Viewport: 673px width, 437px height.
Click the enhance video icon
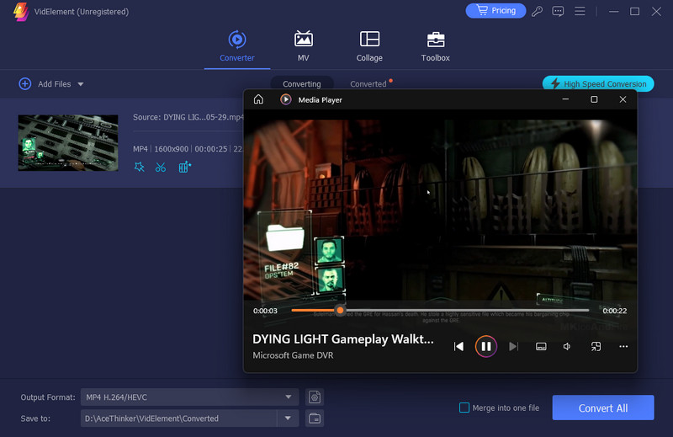[184, 168]
